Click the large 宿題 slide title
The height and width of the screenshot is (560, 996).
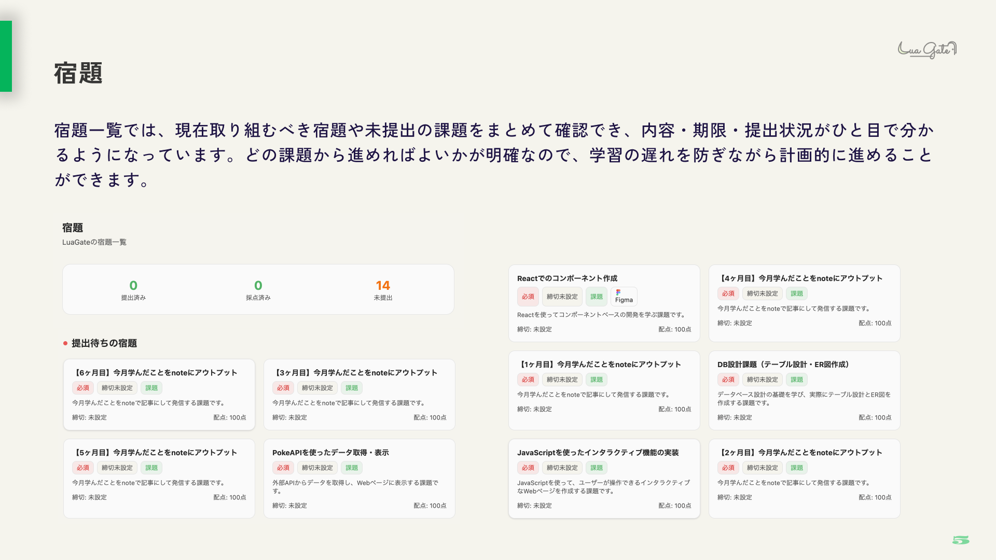click(78, 73)
